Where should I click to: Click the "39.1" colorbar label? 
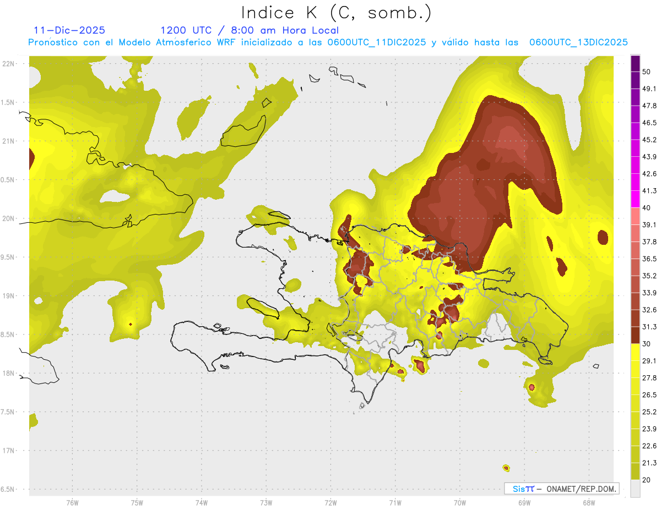(x=649, y=225)
